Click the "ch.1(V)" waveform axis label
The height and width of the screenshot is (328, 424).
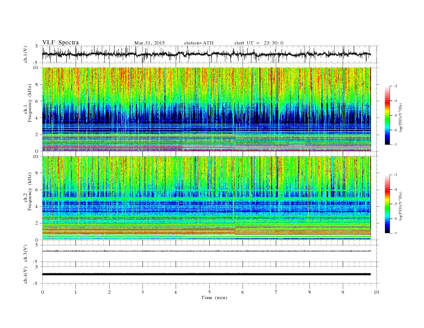pos(26,54)
